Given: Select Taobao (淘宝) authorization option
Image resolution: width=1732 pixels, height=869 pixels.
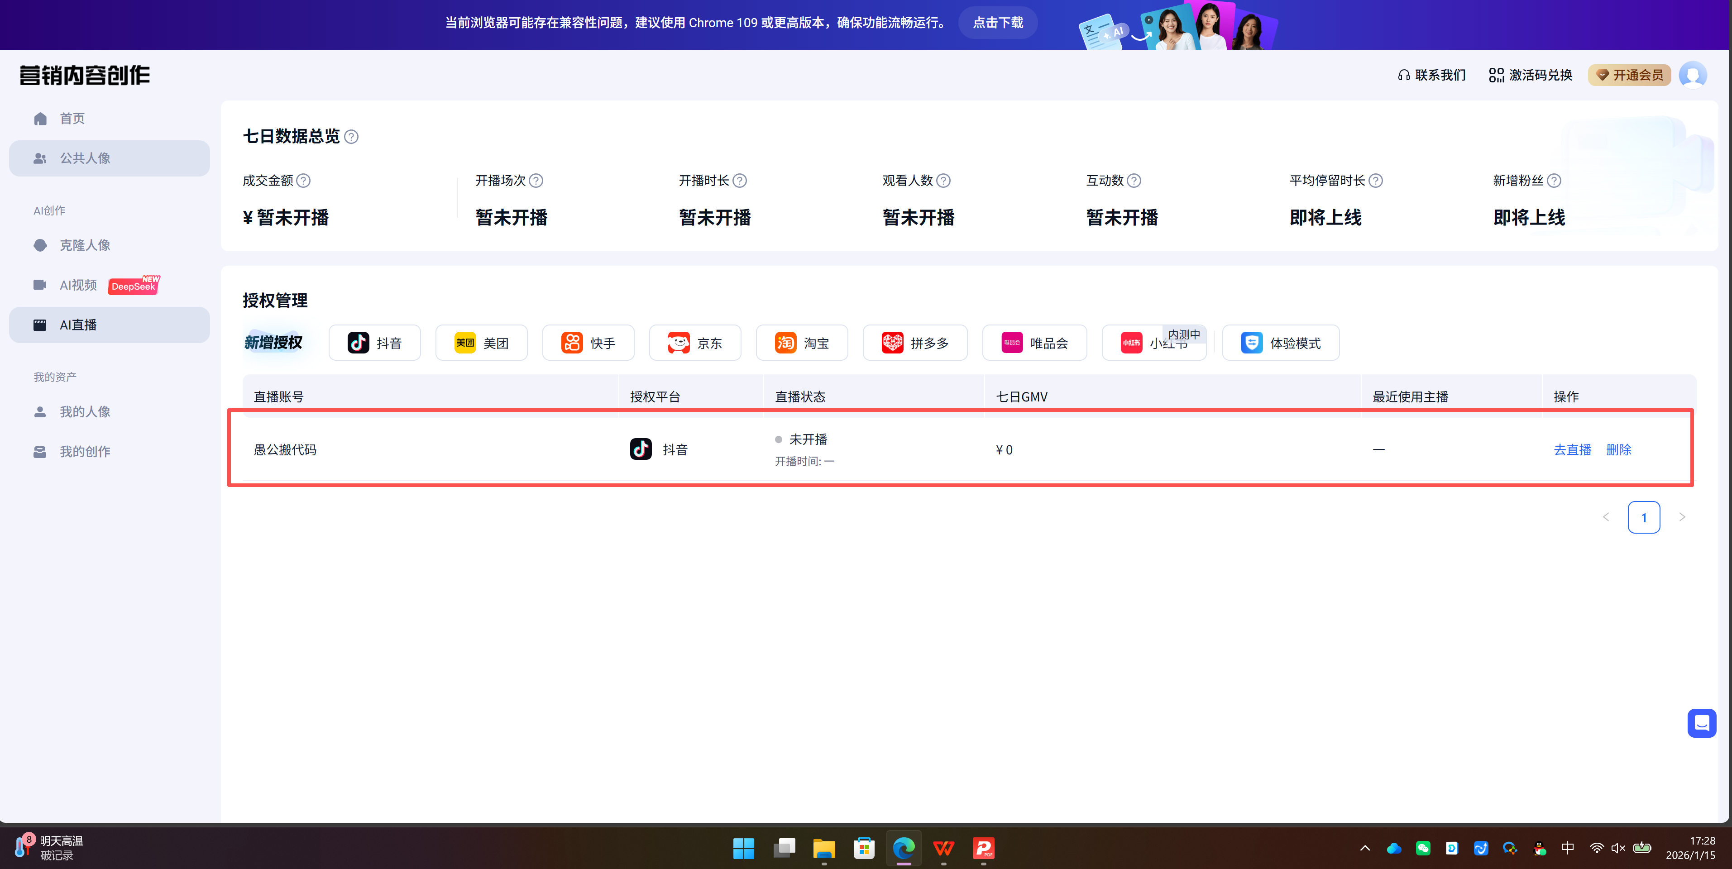Looking at the screenshot, I should coord(801,343).
